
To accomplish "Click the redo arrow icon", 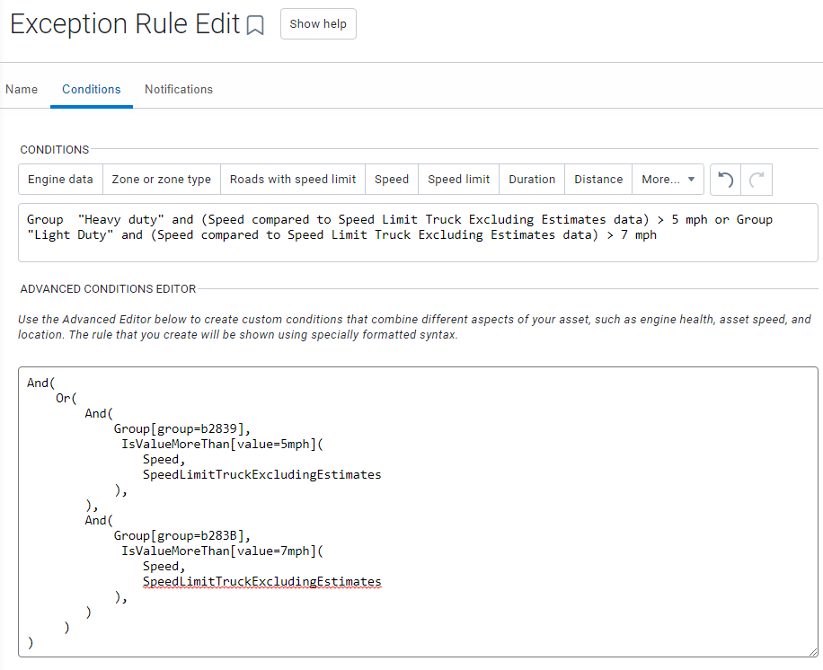I will pyautogui.click(x=757, y=180).
